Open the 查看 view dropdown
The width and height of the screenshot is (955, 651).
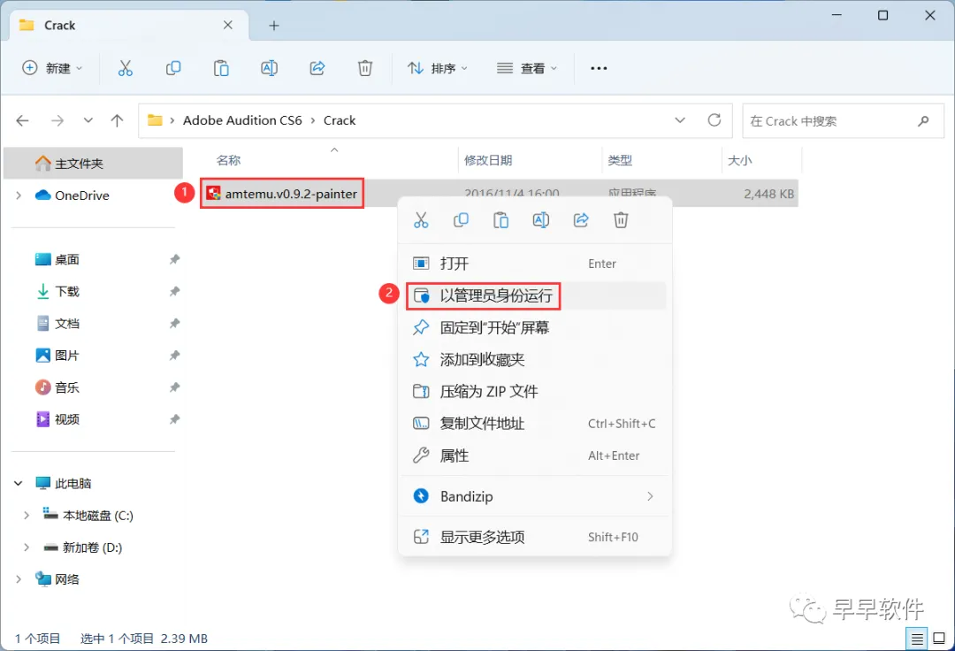(527, 68)
